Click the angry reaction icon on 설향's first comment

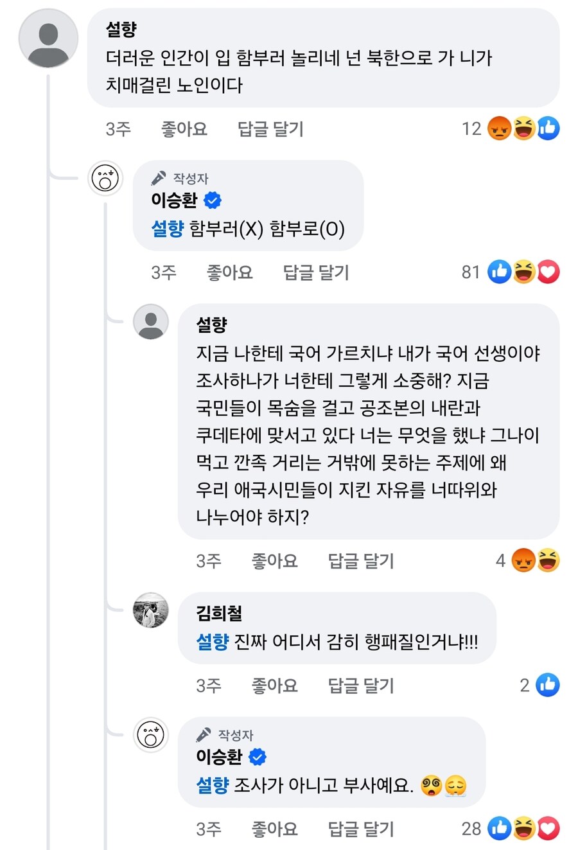point(500,128)
